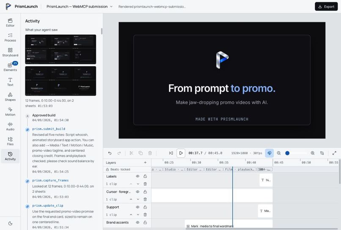
Task: Delete the Support layer
Action: [145, 215]
